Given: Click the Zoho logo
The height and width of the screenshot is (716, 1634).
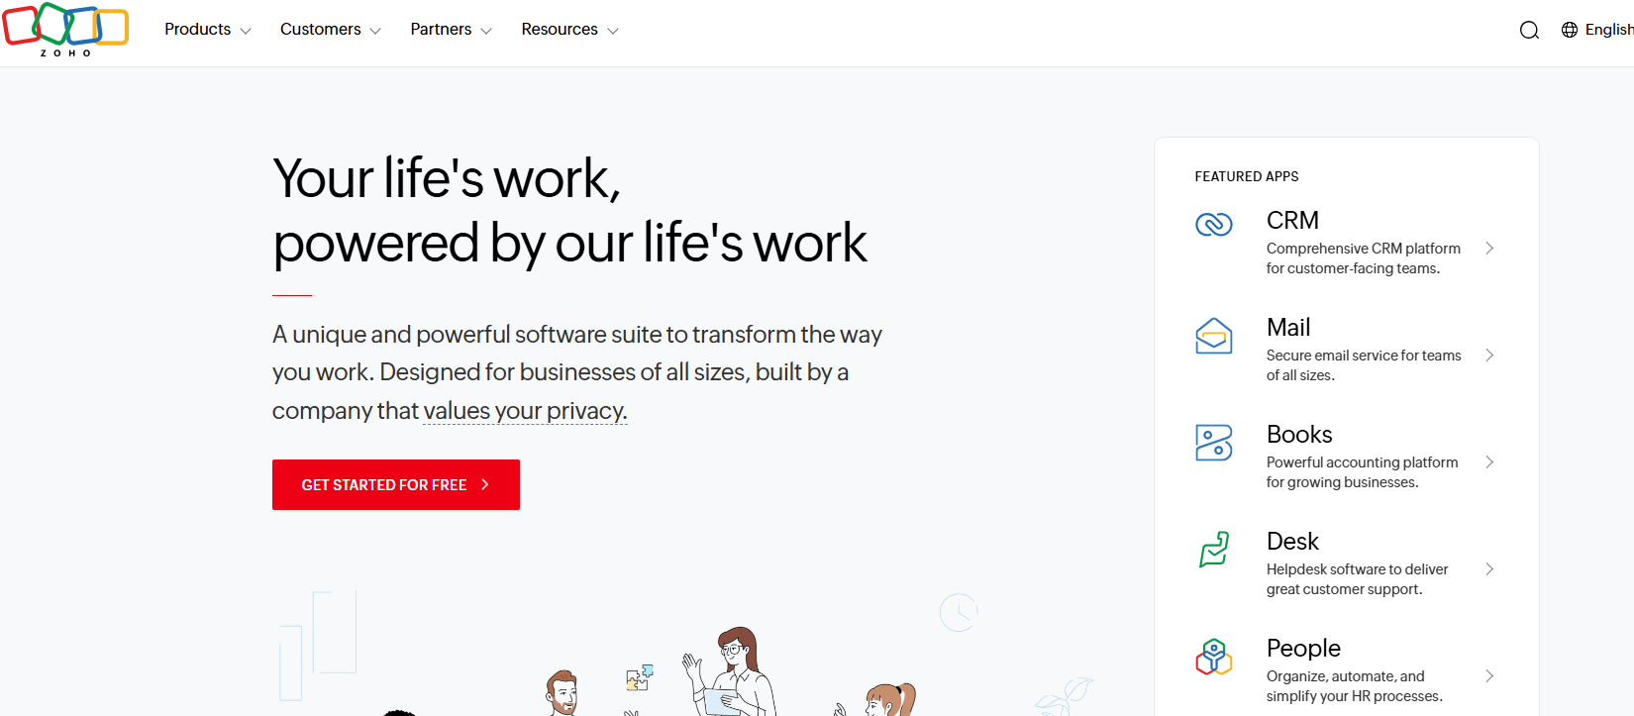Looking at the screenshot, I should [x=65, y=30].
